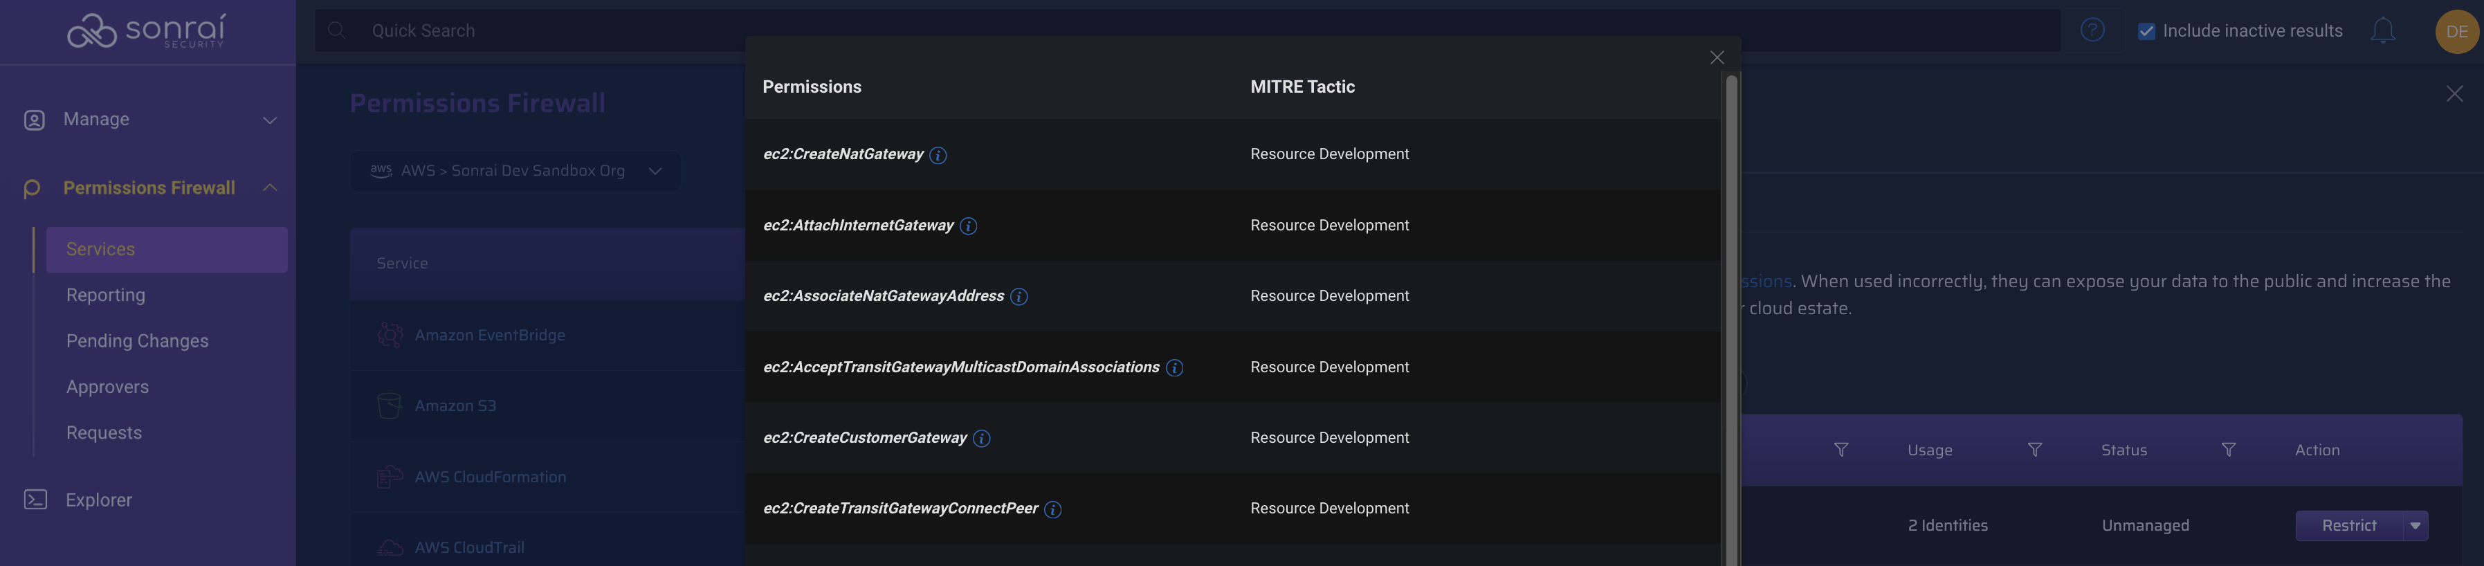This screenshot has height=566, width=2484.
Task: Click the Quick Search field
Action: [1188, 31]
